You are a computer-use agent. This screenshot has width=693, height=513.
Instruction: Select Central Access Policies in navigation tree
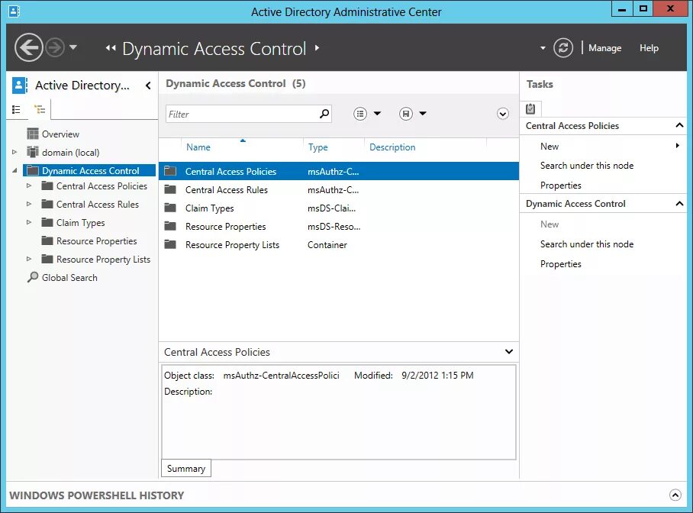point(102,186)
